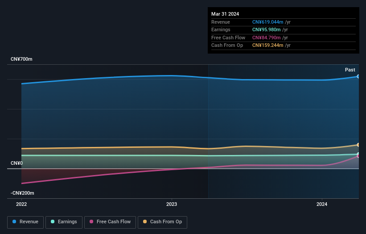Click the orange Cash From Op endpoint marker

pos(358,145)
